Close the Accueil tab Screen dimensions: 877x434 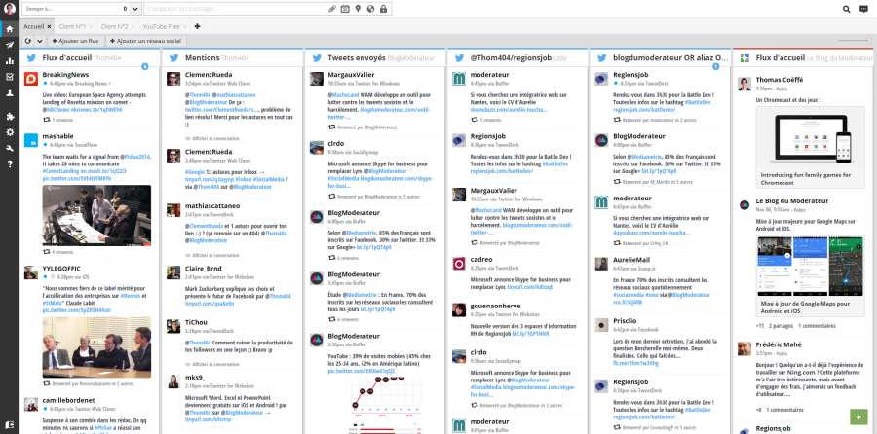click(x=50, y=26)
